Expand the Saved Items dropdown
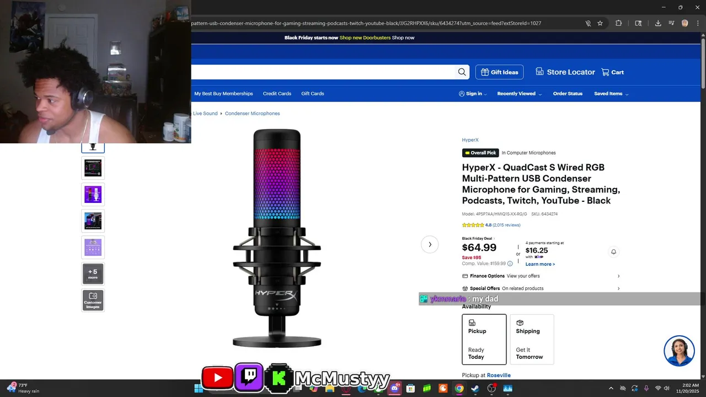The width and height of the screenshot is (706, 397). click(x=611, y=94)
